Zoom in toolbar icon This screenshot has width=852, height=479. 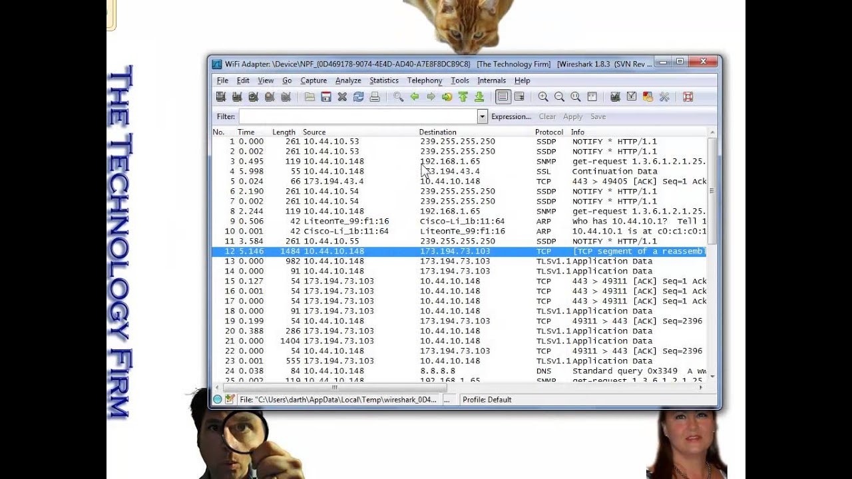pyautogui.click(x=543, y=97)
